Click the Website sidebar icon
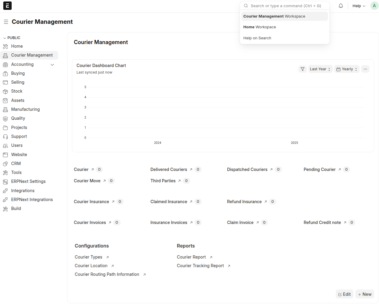The image size is (379, 305). pyautogui.click(x=5, y=155)
